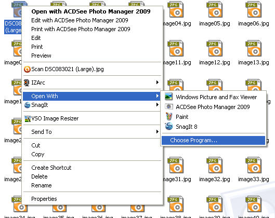275x218 pixels.
Task: Expand the SnagIt submenu arrow
Action: (x=158, y=105)
